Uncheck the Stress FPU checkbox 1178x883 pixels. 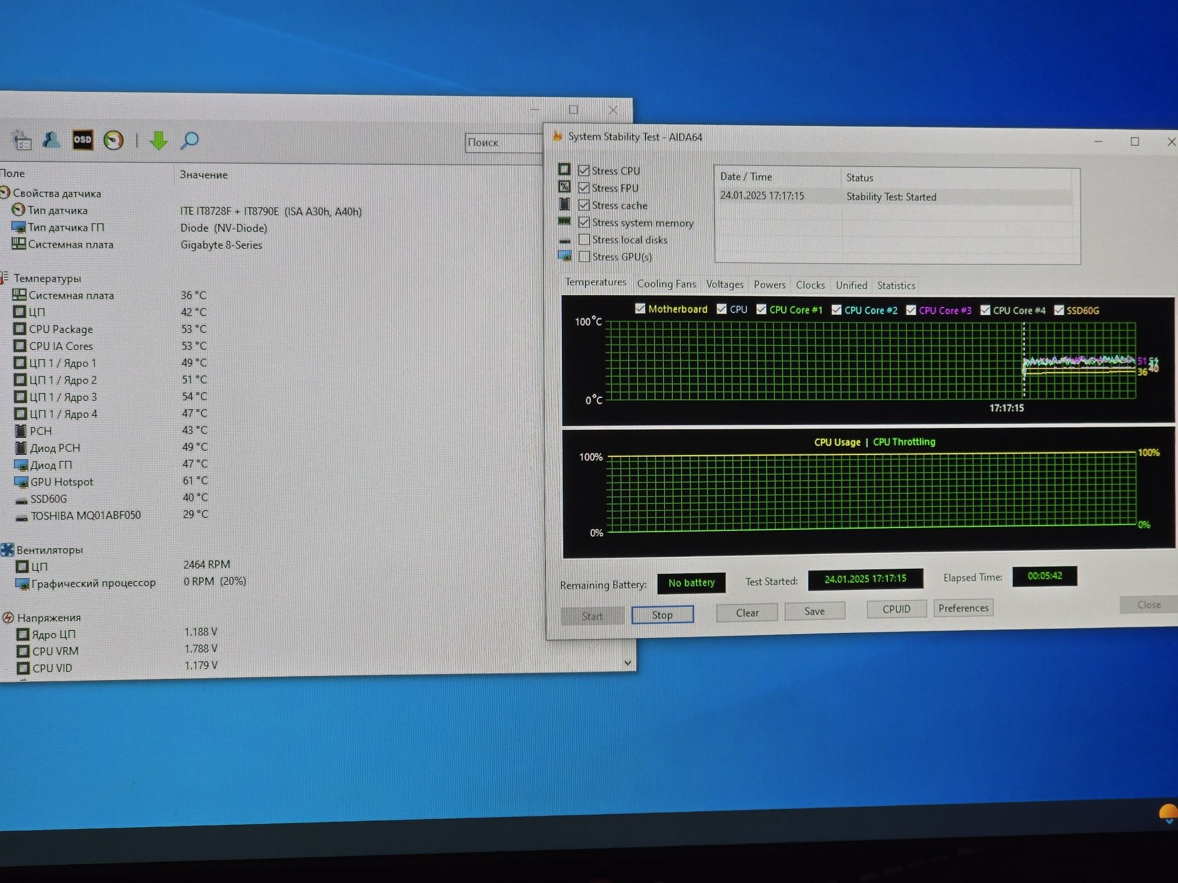[x=584, y=187]
